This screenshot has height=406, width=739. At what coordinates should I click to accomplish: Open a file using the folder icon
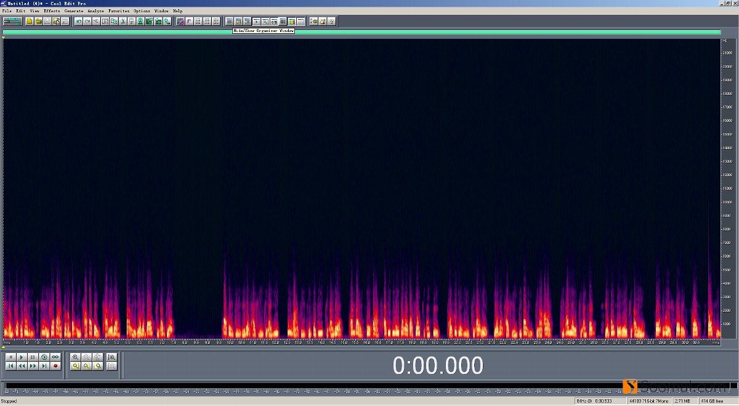38,22
